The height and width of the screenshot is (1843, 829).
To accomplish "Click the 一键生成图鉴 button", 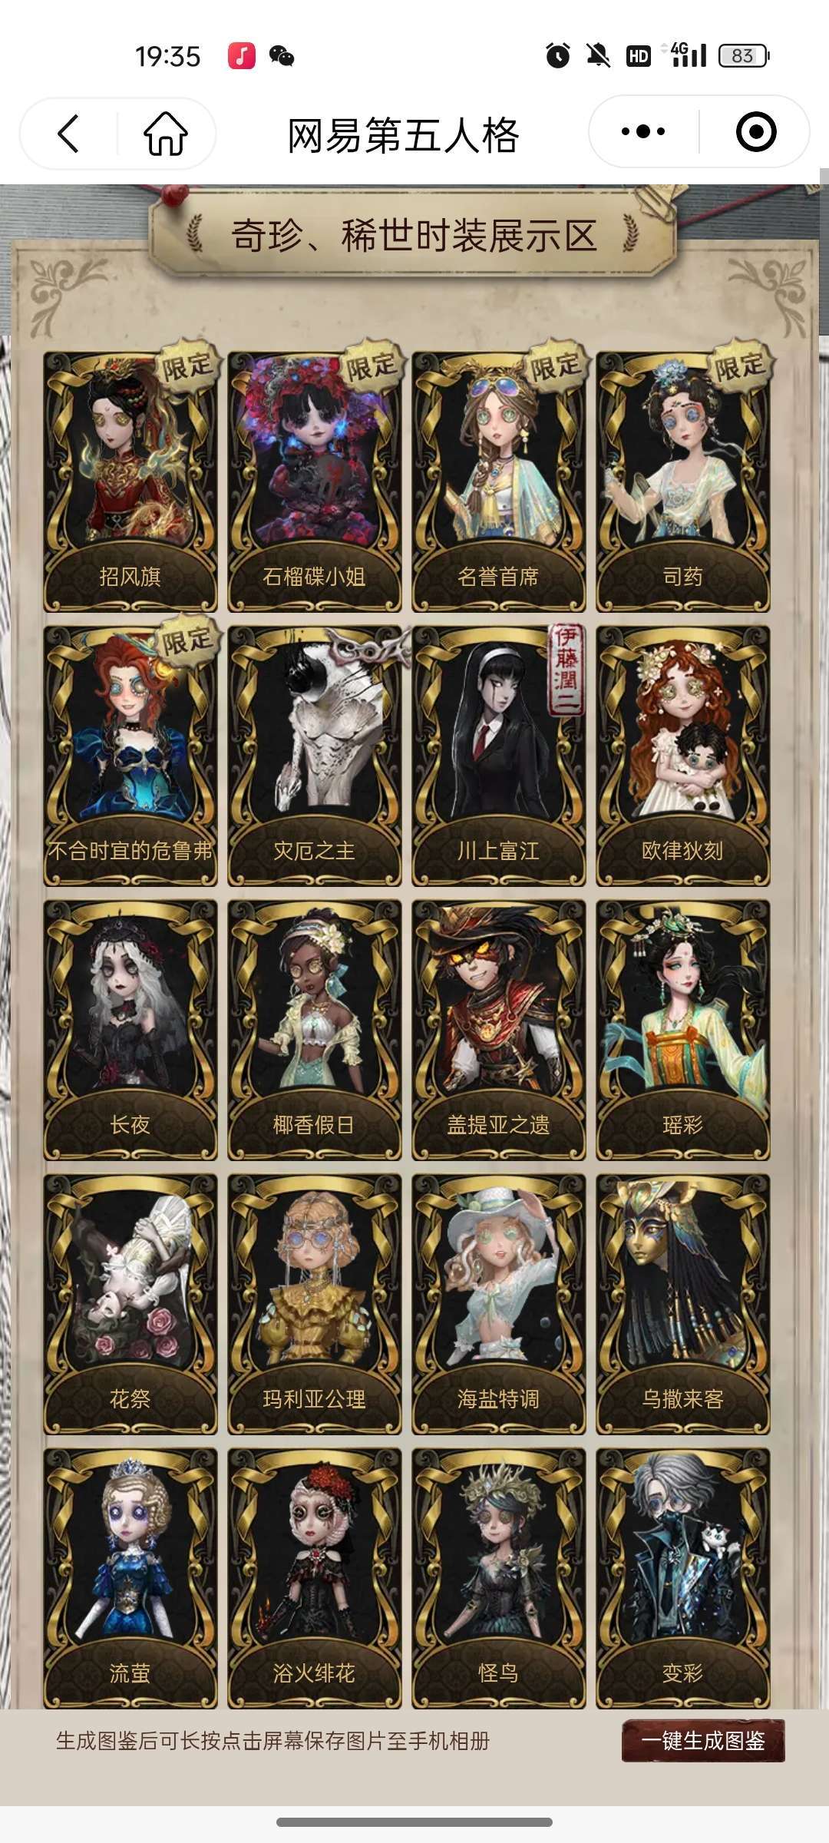I will (x=703, y=1740).
